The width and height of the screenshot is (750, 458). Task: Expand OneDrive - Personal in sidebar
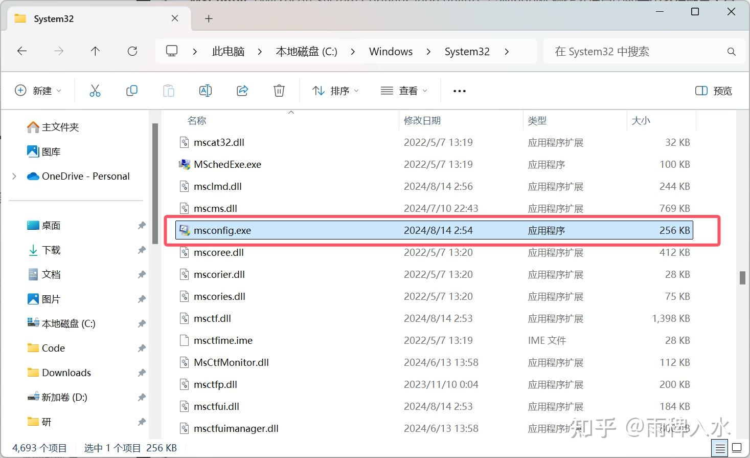click(x=14, y=176)
